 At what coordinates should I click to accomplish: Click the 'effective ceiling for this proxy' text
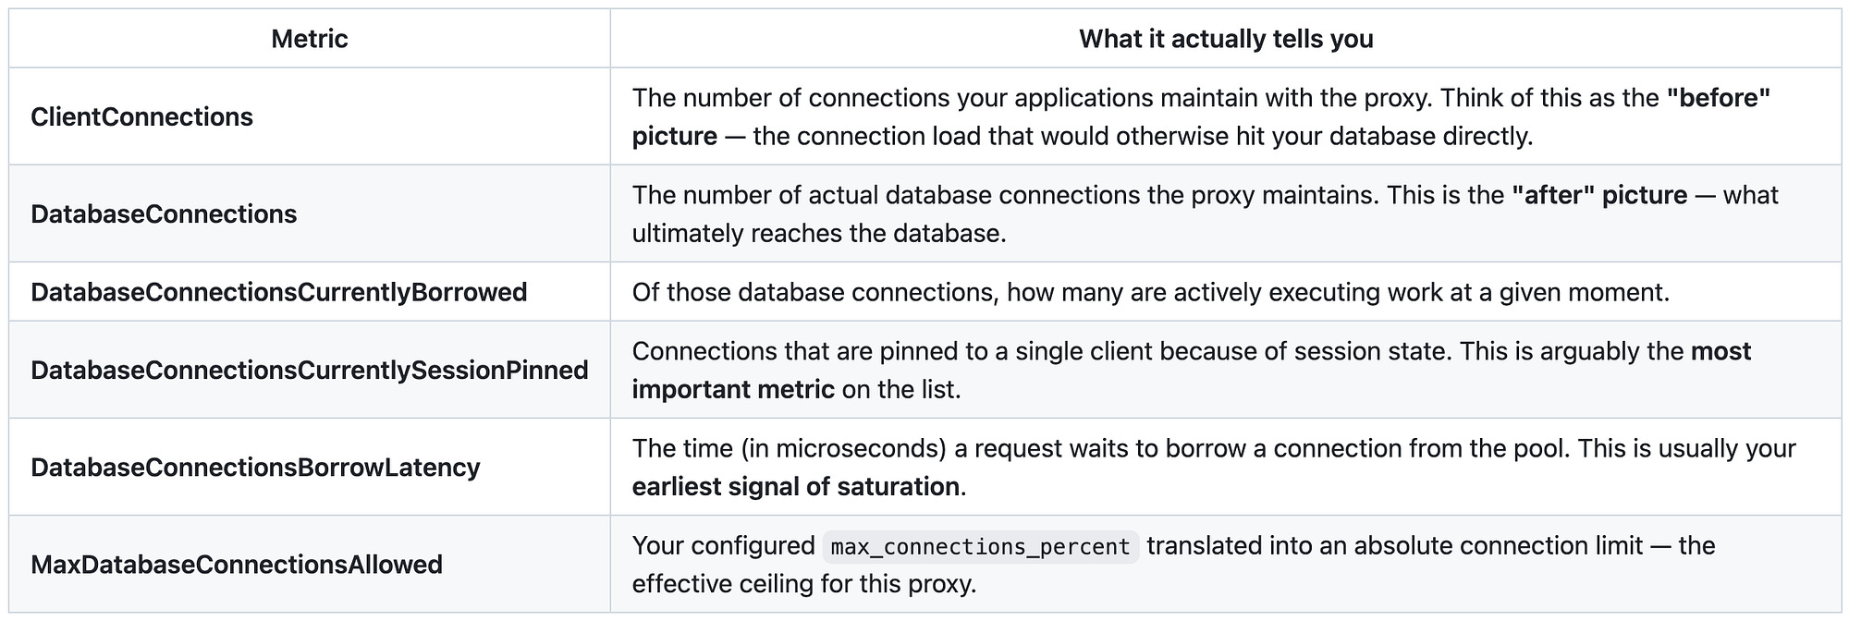pos(804,583)
